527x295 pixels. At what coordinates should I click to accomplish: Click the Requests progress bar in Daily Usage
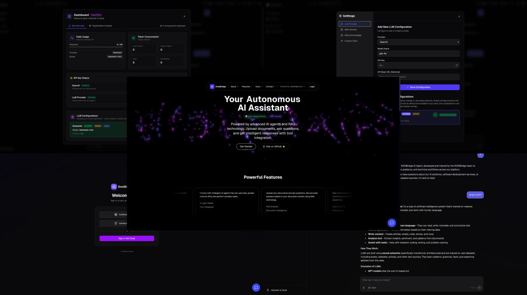click(x=96, y=47)
